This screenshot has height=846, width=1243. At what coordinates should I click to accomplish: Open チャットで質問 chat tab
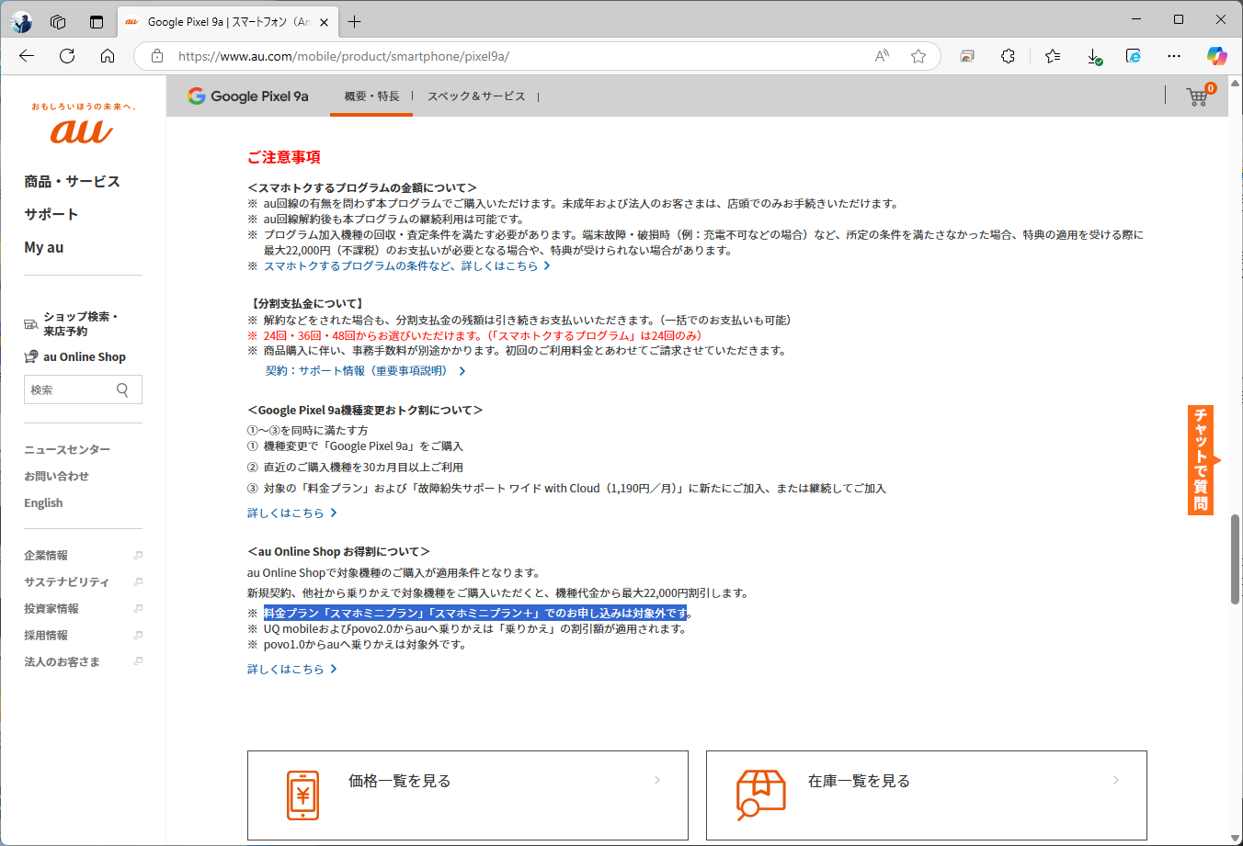1201,460
